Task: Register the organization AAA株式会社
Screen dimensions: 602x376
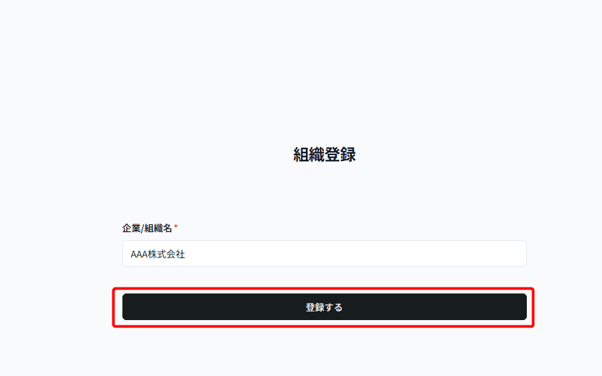Action: pyautogui.click(x=325, y=307)
